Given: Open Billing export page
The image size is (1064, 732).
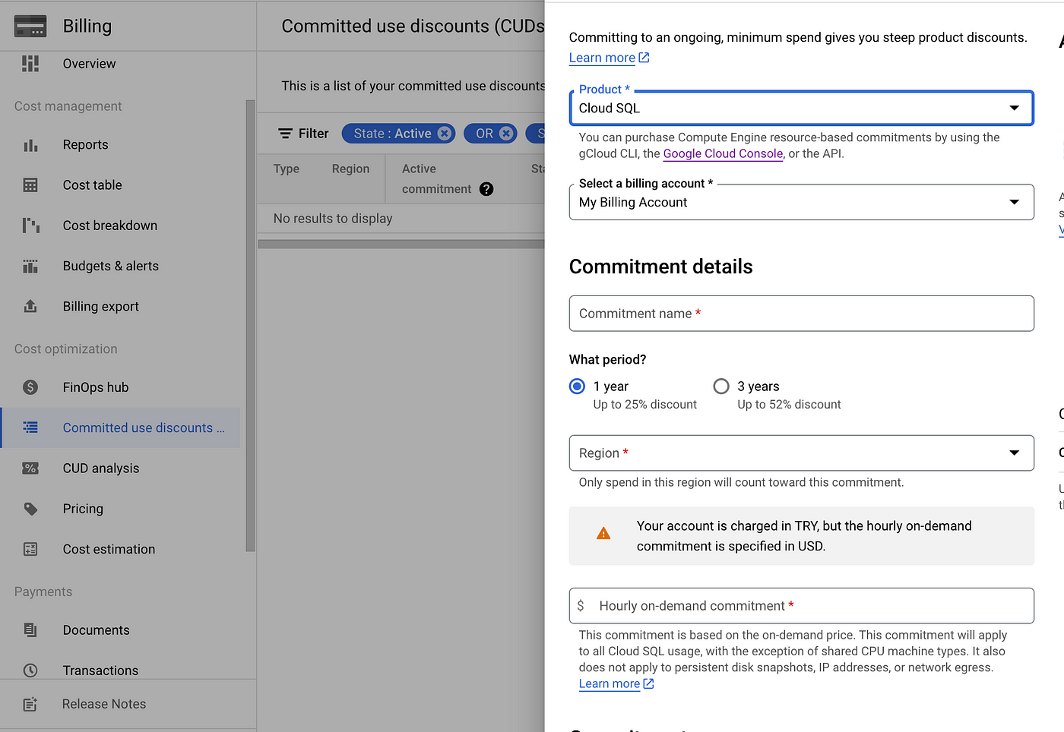Looking at the screenshot, I should coord(122,306).
